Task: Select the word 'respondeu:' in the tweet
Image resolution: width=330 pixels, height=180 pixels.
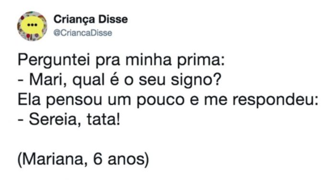Action: coord(275,100)
